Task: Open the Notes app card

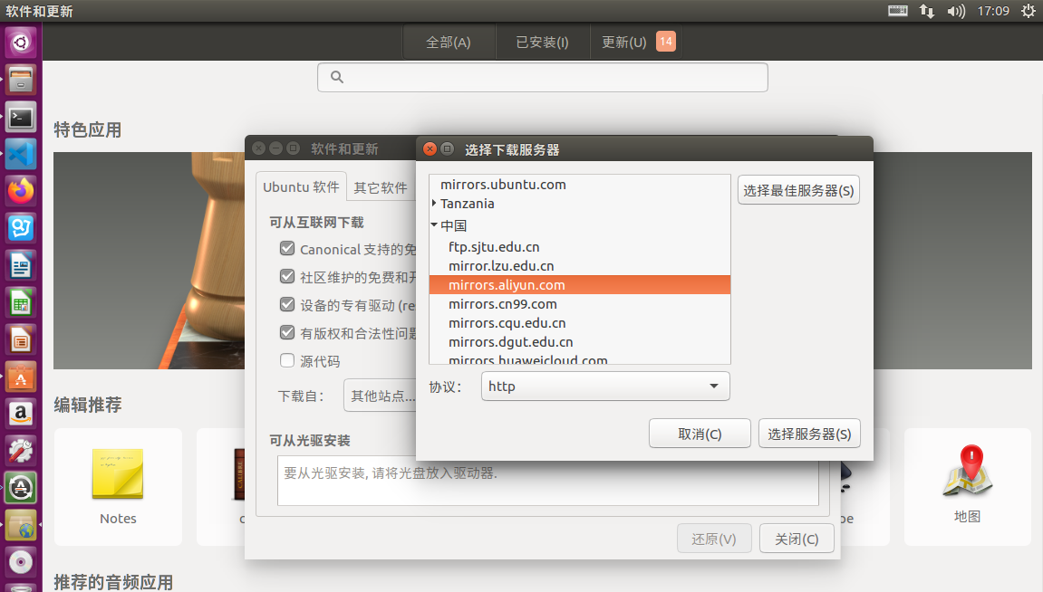Action: 118,487
